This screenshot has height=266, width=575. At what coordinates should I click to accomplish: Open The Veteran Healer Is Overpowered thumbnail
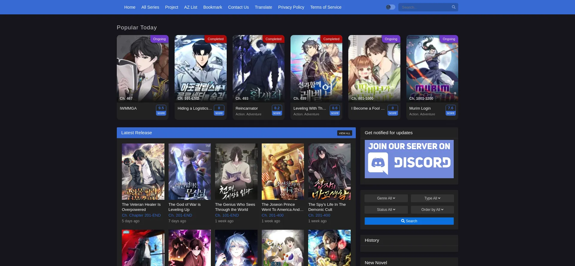(143, 172)
